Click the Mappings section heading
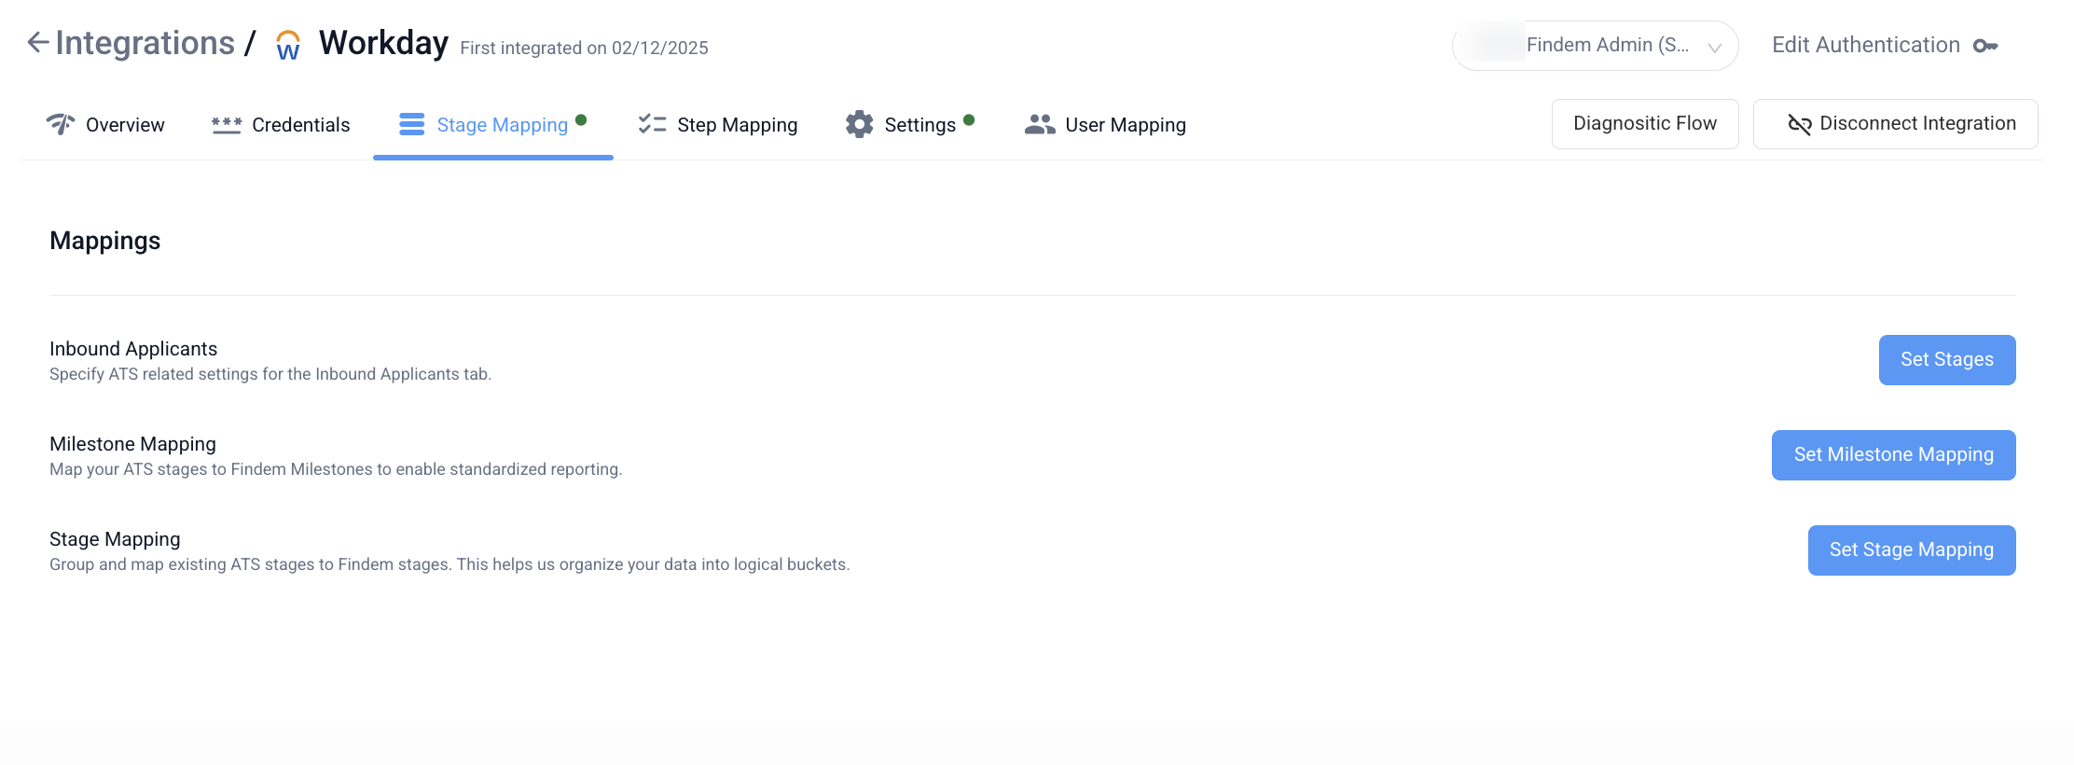The width and height of the screenshot is (2074, 765). [x=105, y=241]
